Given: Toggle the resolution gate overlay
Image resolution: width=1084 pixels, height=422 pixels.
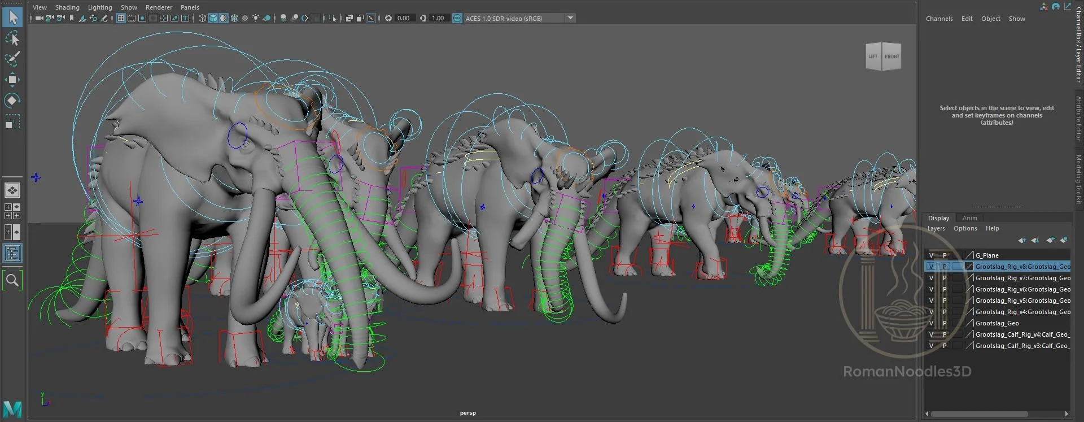Looking at the screenshot, I should click(142, 18).
